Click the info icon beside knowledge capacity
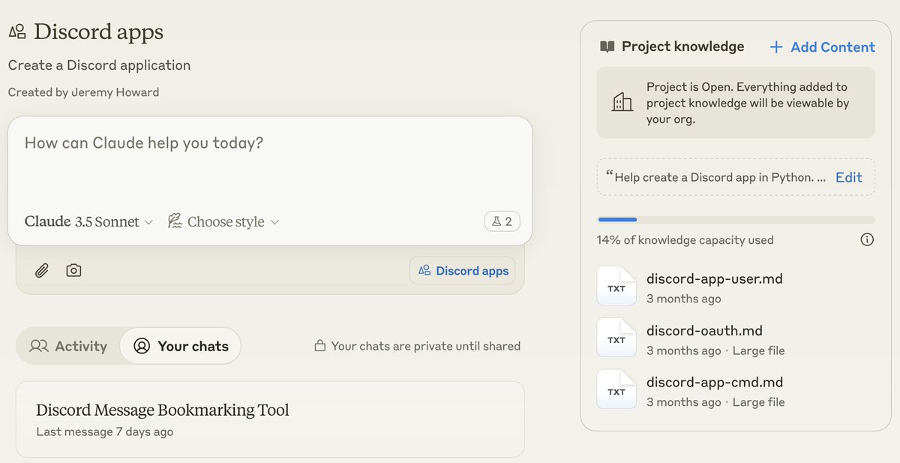 point(867,240)
